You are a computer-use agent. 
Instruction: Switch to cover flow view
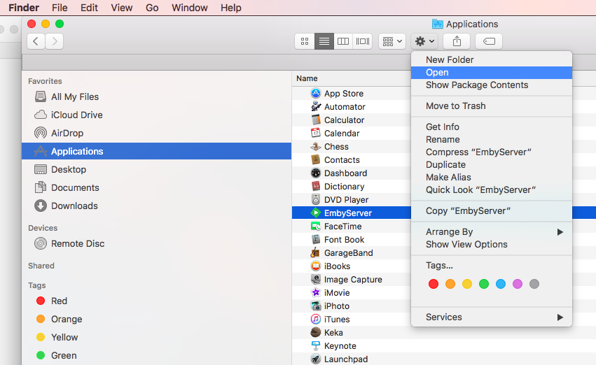pyautogui.click(x=363, y=41)
